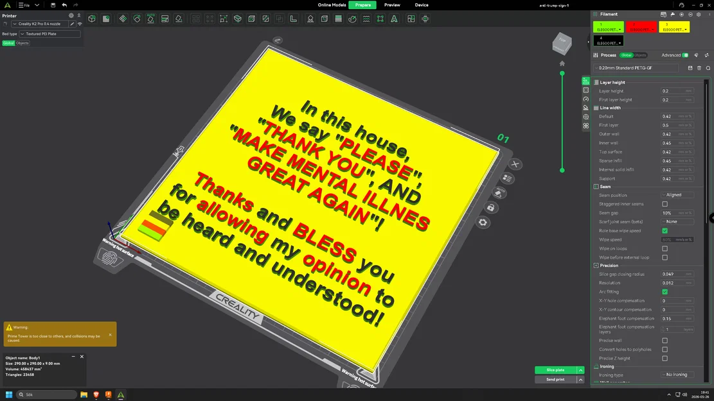Enable Convert holes to polyholes checkbox
The width and height of the screenshot is (714, 401).
(665, 350)
